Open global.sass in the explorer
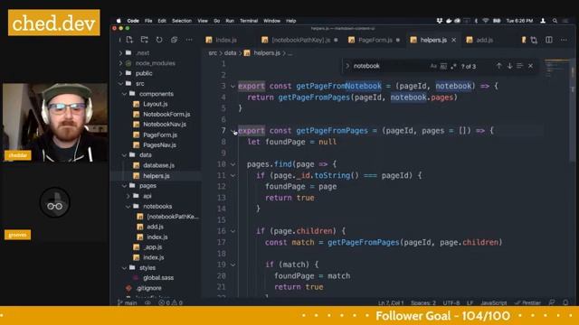The width and height of the screenshot is (579, 325). click(158, 278)
